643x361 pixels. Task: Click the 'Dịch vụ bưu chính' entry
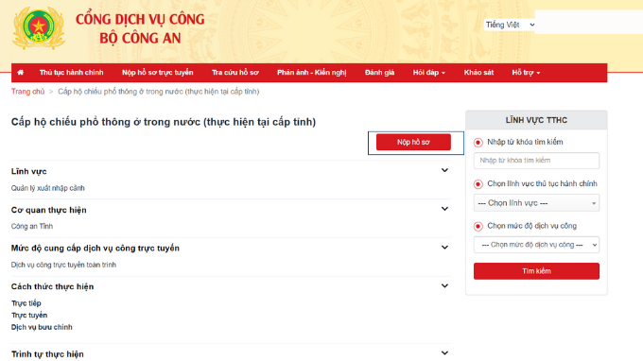tap(42, 327)
